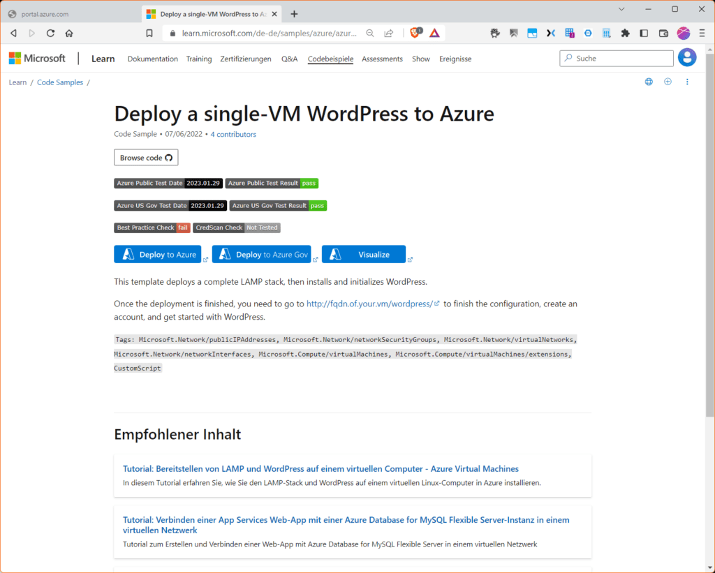Open the Brave wallet icon
The width and height of the screenshot is (715, 573).
pos(663,34)
